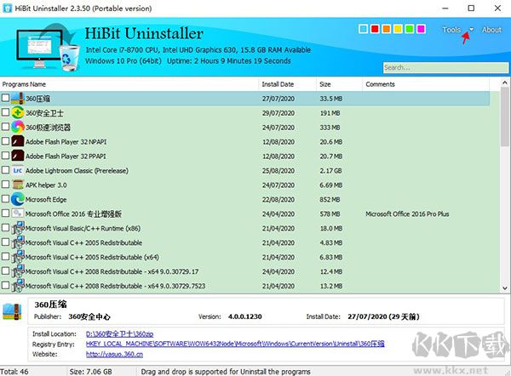Open the Tools menu

pyautogui.click(x=451, y=30)
